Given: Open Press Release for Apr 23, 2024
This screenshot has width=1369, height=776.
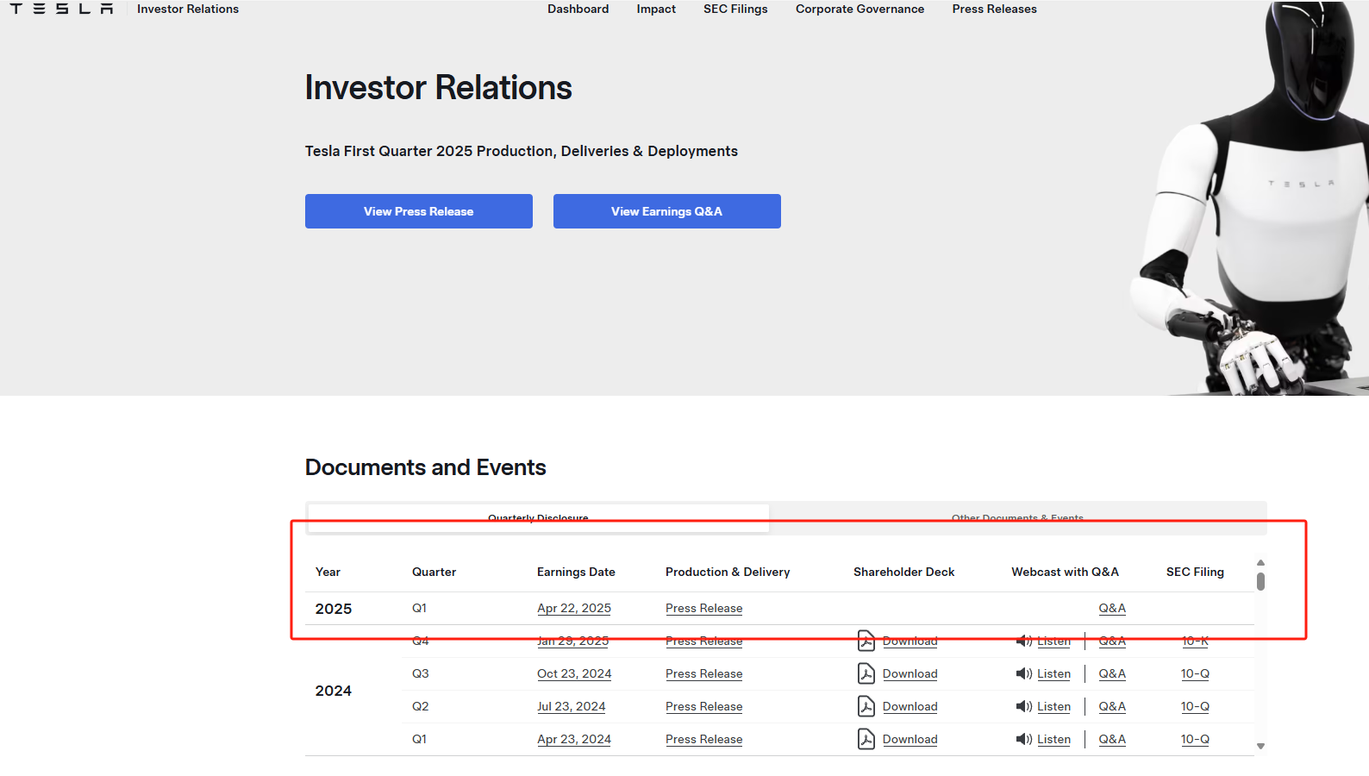Looking at the screenshot, I should click(703, 739).
